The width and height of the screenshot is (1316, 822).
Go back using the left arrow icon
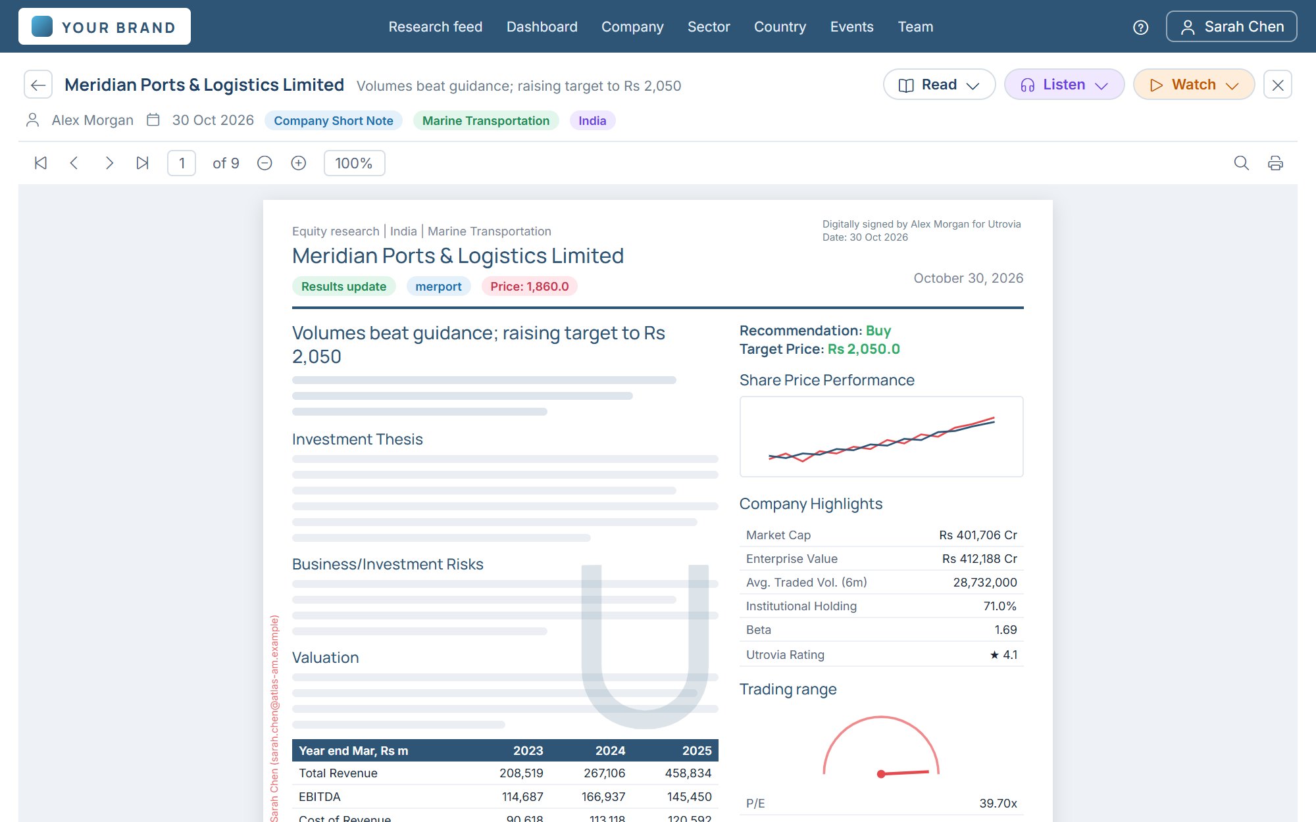(x=38, y=85)
